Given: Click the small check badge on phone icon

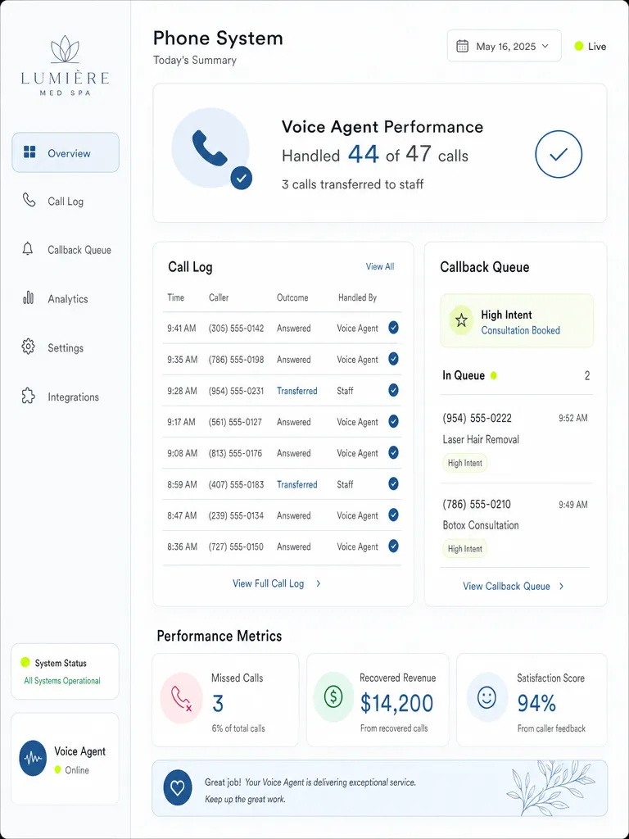Looking at the screenshot, I should point(242,178).
